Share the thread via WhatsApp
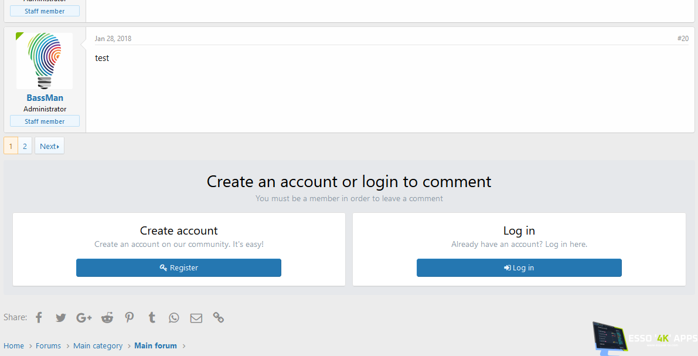 tap(173, 317)
